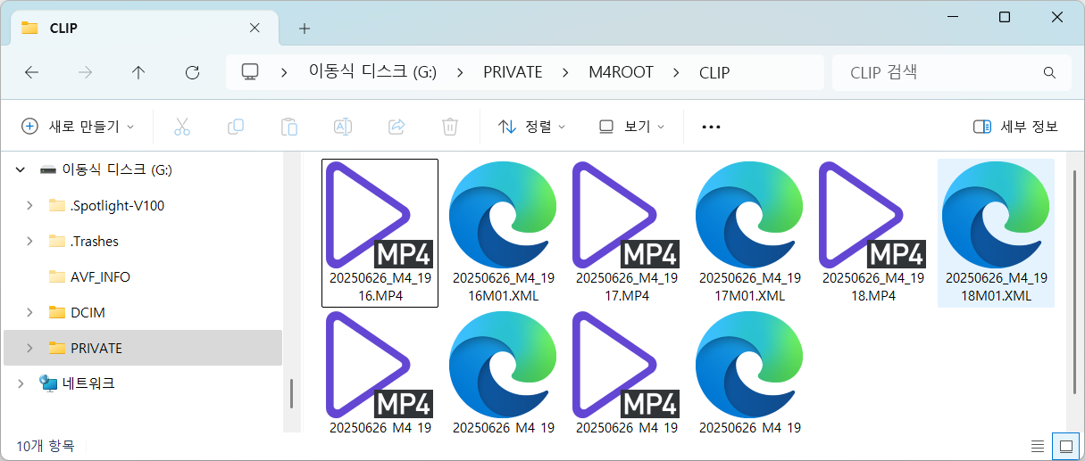Click the Copy icon in toolbar
Viewport: 1085px width, 461px height.
[236, 127]
